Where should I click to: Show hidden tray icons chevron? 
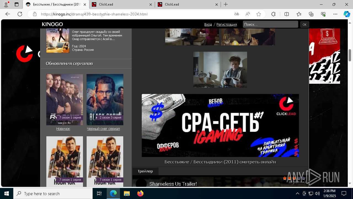pyautogui.click(x=298, y=193)
